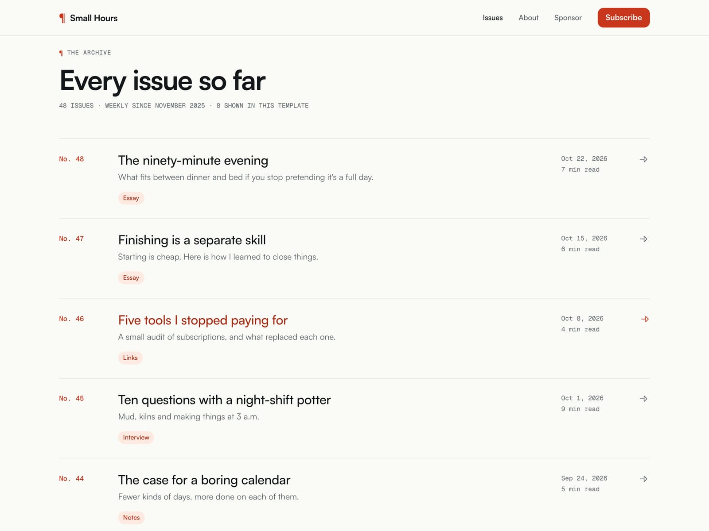The image size is (709, 531).
Task: Click 'Mud, kilns and making things at 3 a.m.'
Action: coord(189,416)
